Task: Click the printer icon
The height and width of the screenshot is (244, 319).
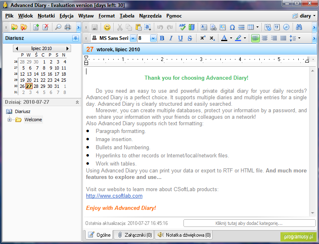Action: coord(68,27)
